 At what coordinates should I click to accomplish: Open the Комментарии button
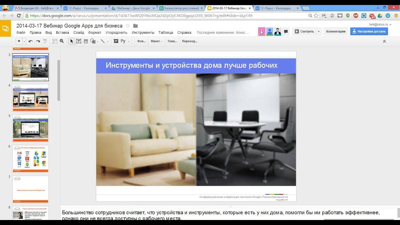coord(336,31)
